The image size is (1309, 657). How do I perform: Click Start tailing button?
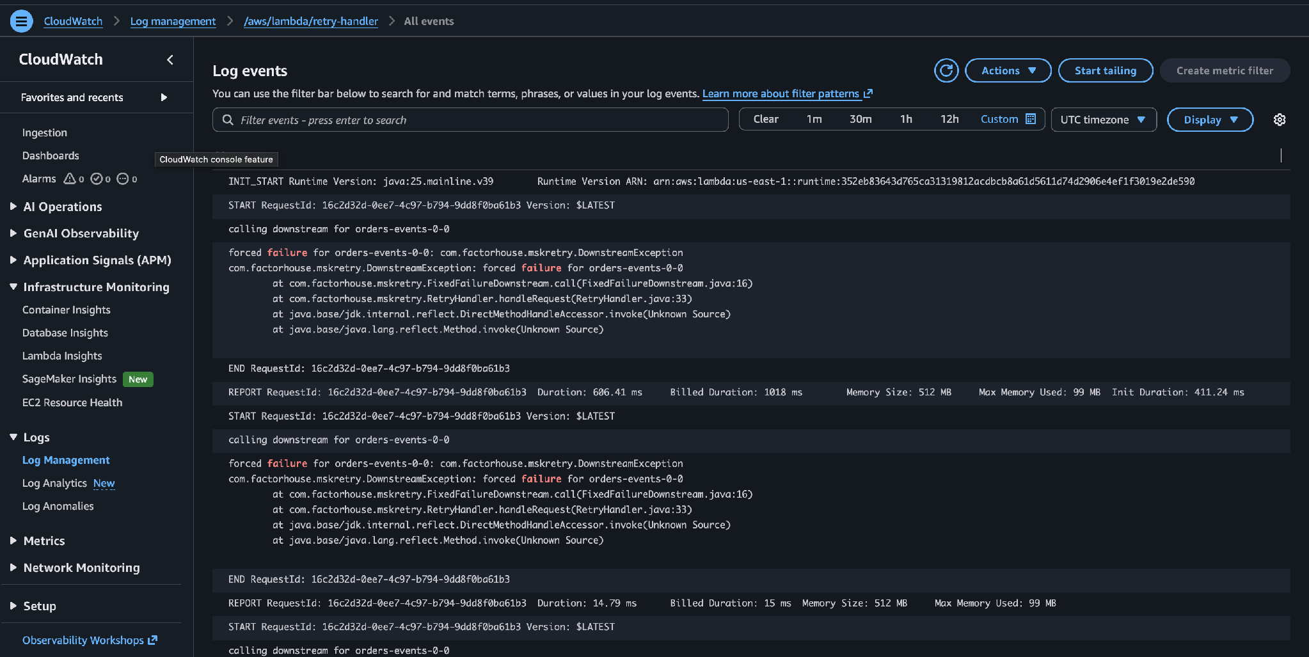click(x=1106, y=70)
